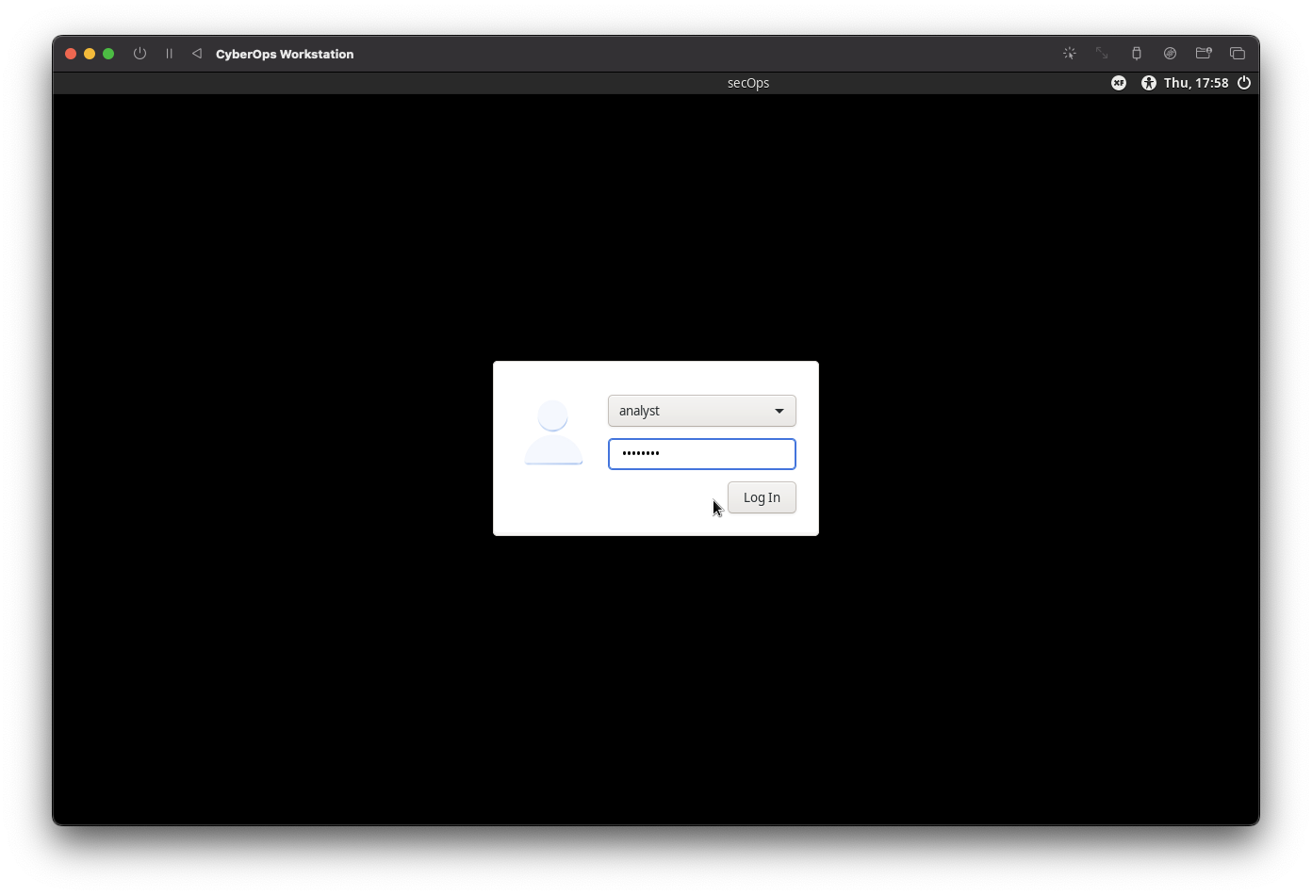Click the green full-screen window button
This screenshot has width=1312, height=895.
coord(108,54)
